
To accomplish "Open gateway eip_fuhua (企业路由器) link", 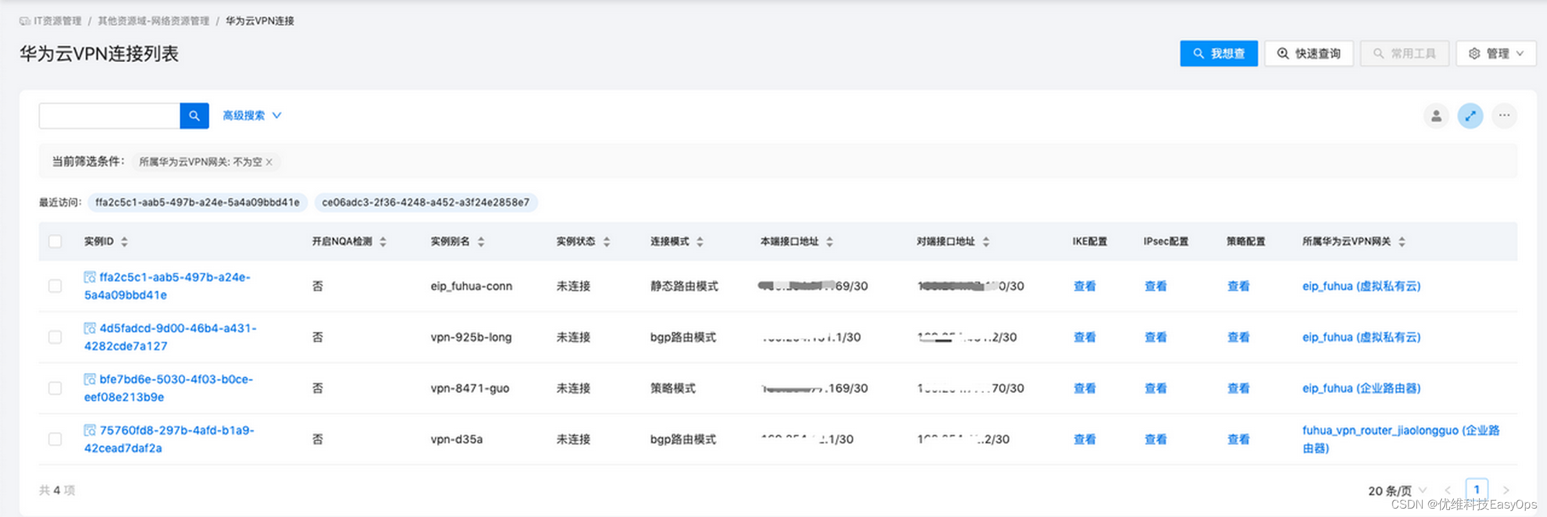I will 1361,388.
